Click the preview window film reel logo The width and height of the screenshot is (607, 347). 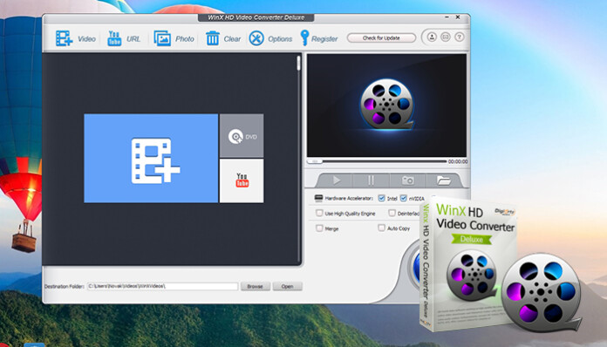point(386,104)
